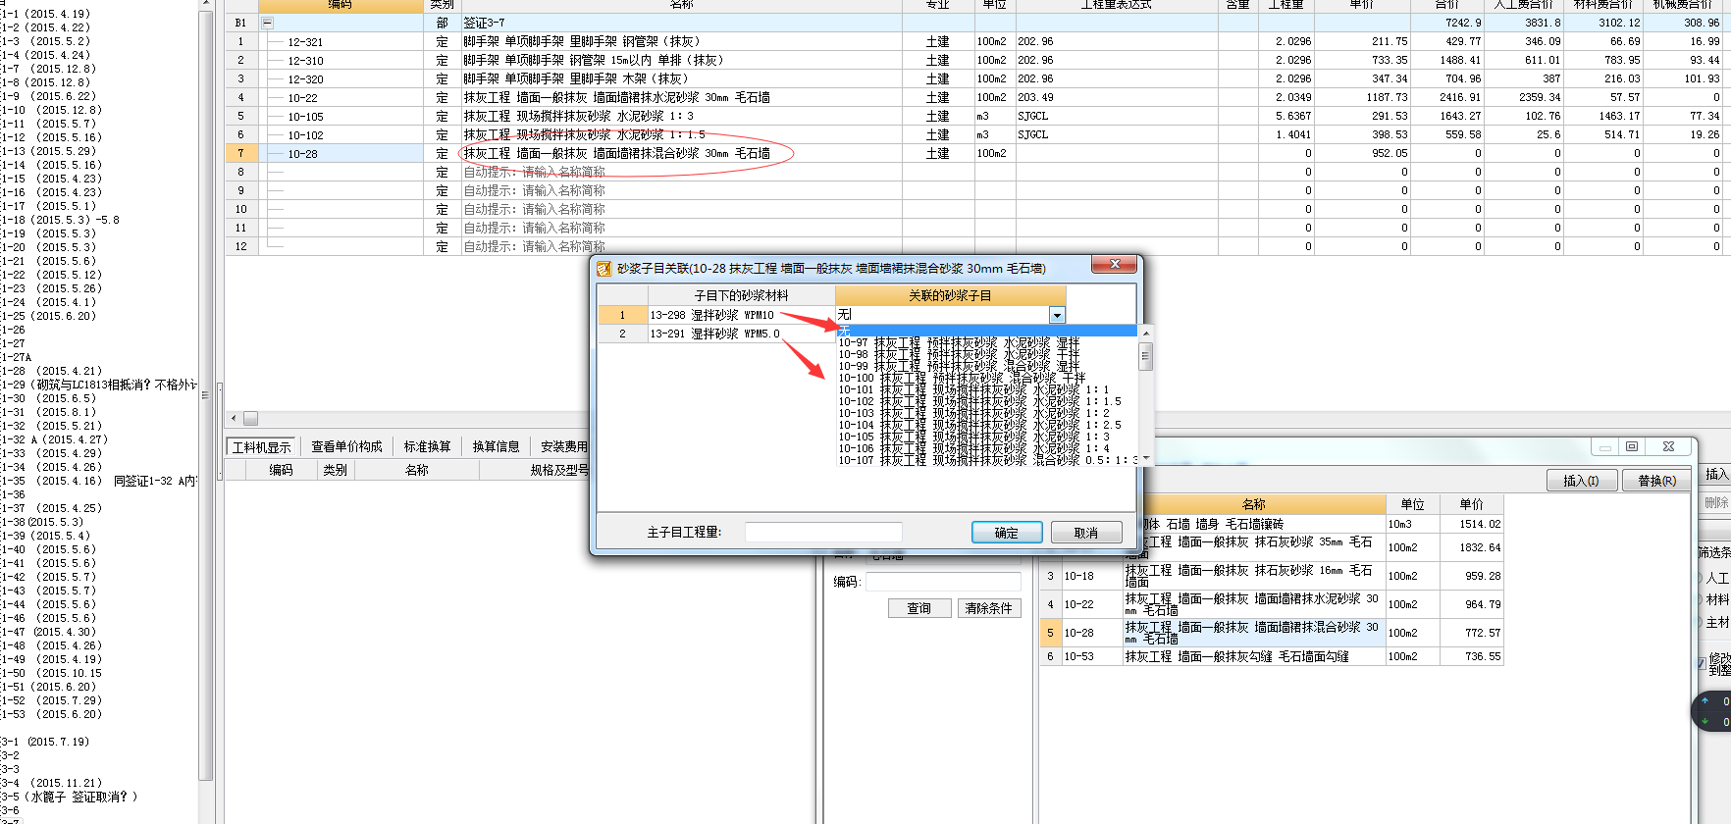Select list item 1-27A in left panel
The height and width of the screenshot is (824, 1731).
(x=16, y=357)
